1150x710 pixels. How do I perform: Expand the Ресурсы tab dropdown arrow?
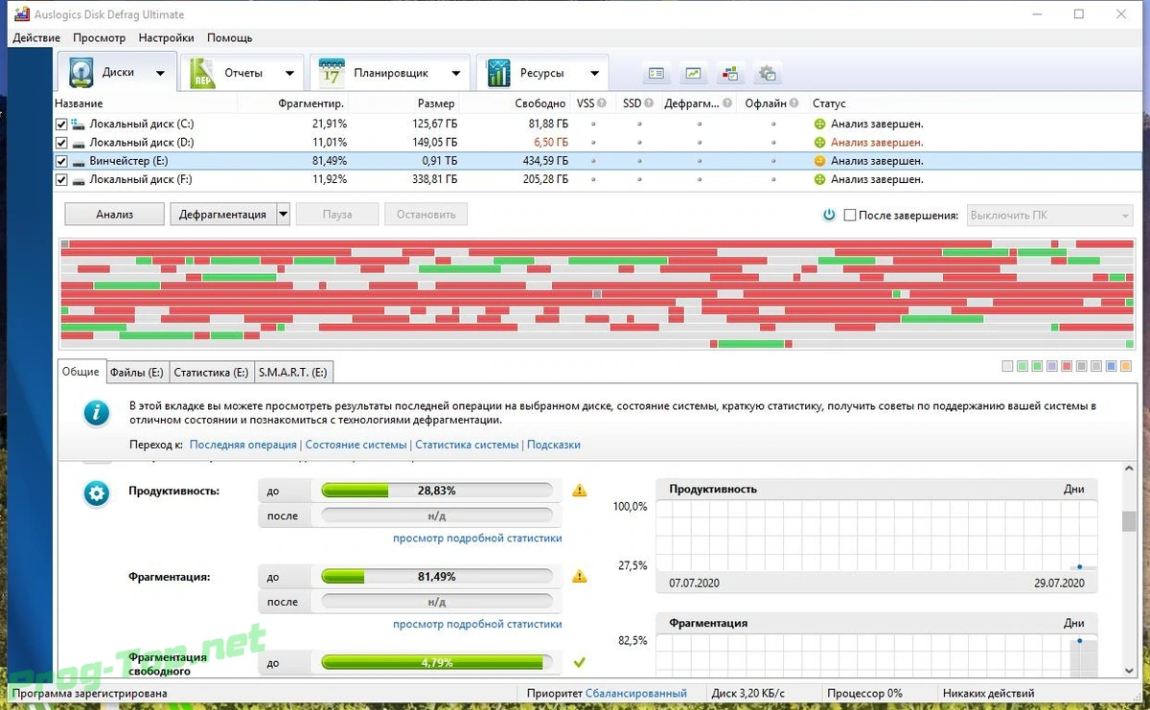pyautogui.click(x=594, y=73)
